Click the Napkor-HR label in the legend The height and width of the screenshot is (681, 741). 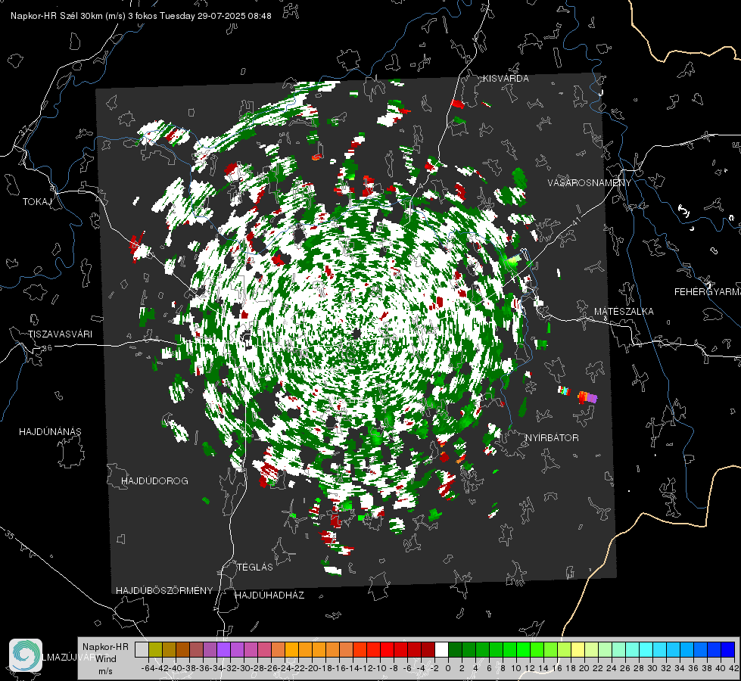(105, 646)
